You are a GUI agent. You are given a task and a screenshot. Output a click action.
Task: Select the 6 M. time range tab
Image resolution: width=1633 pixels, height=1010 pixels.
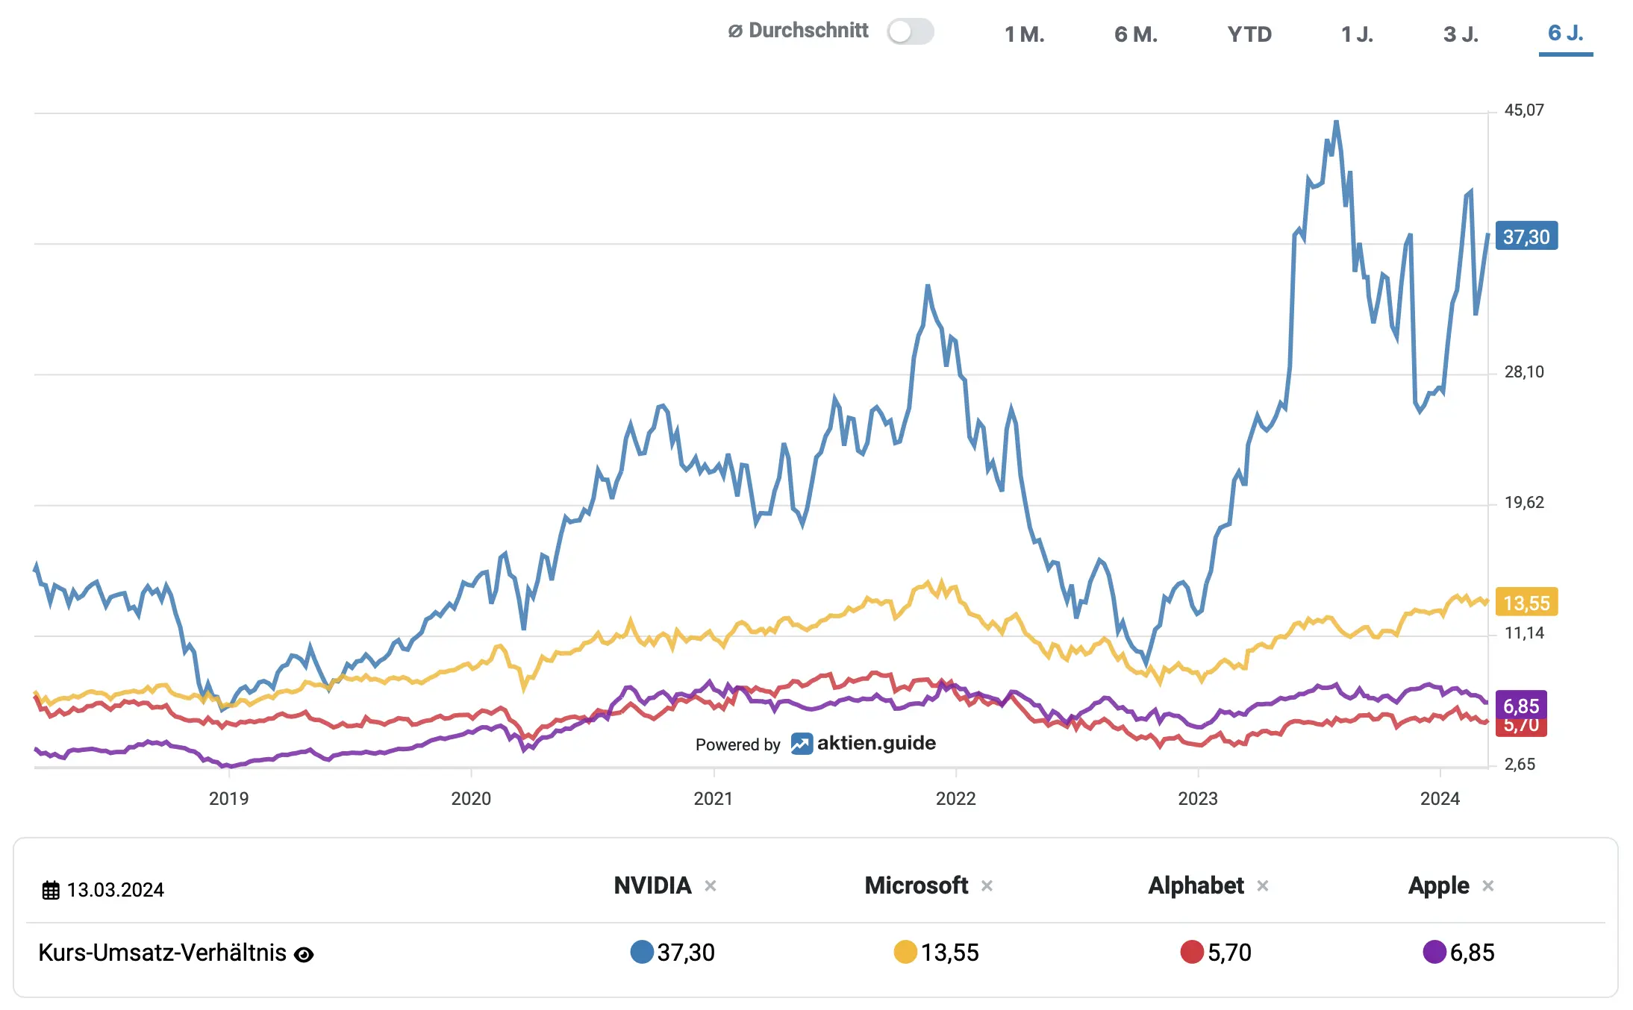click(x=1135, y=34)
